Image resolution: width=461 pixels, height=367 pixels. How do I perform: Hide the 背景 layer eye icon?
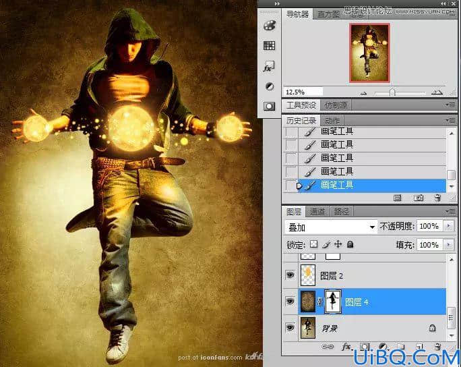coord(290,327)
